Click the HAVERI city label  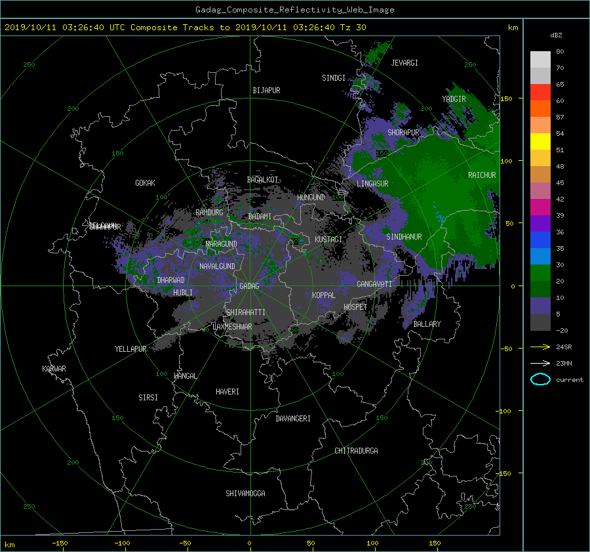tap(227, 392)
